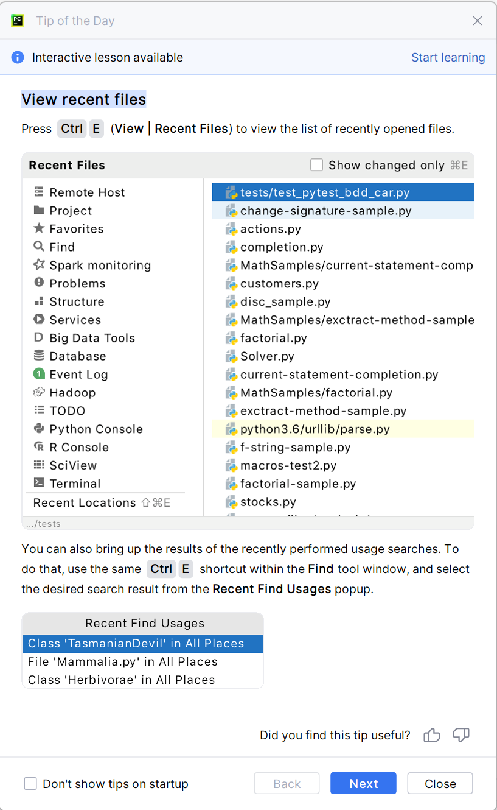Open the Start learning link
This screenshot has height=810, width=497.
pos(448,58)
